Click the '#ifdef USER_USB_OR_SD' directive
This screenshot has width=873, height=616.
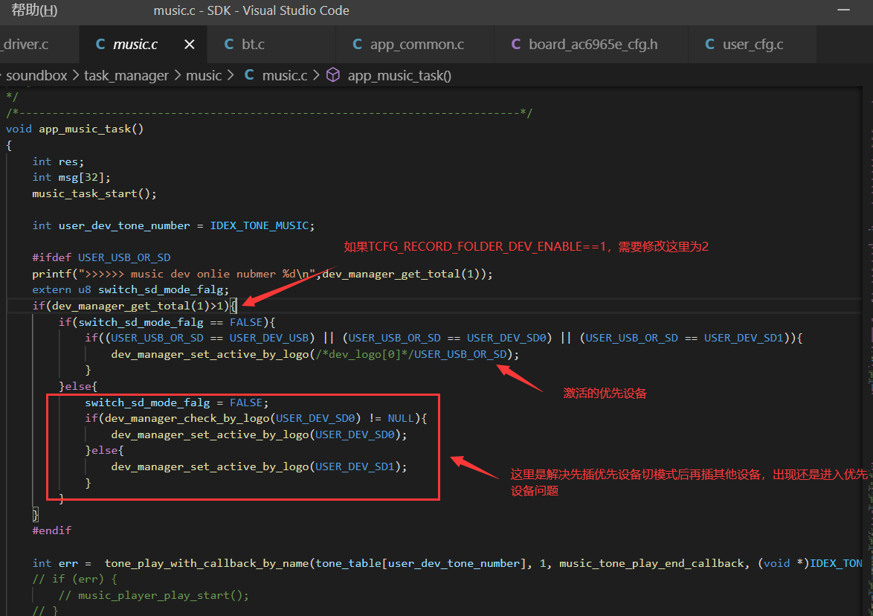101,258
